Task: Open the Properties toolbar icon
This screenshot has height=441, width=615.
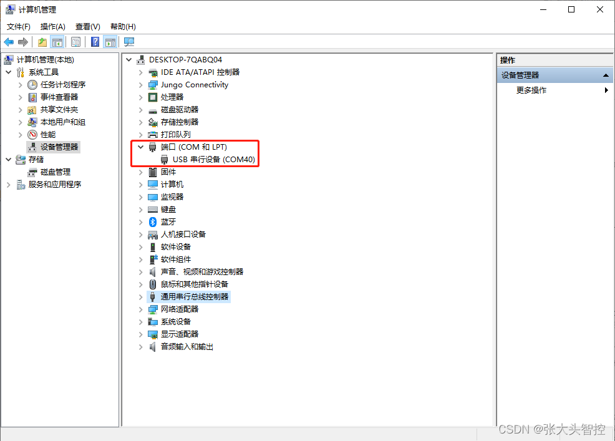Action: click(75, 42)
